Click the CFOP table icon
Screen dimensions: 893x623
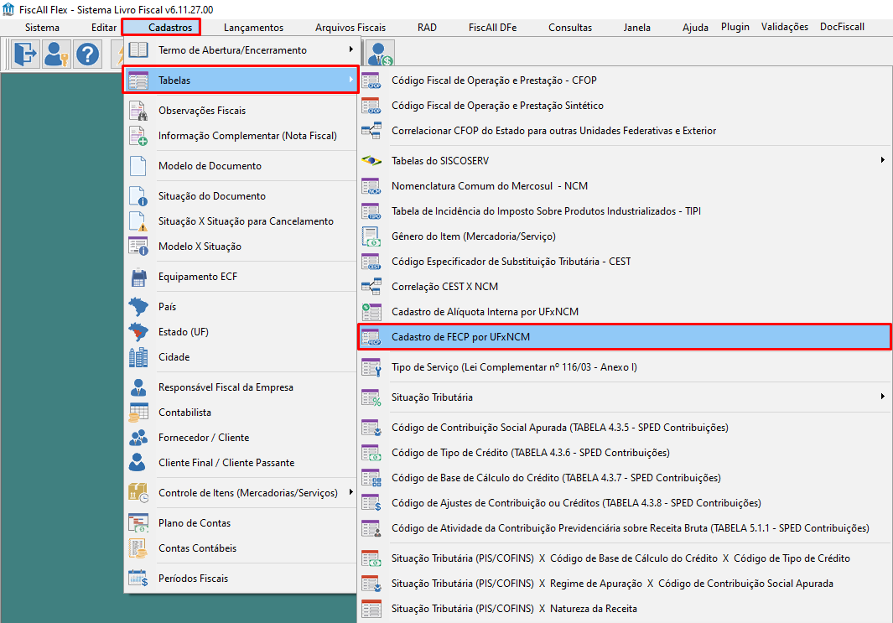tap(371, 80)
